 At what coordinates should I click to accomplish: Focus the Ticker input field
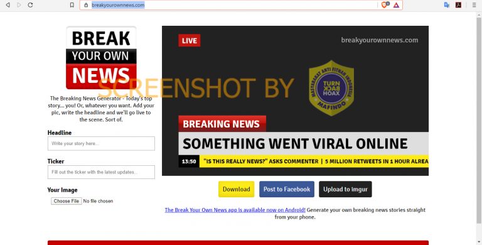click(x=101, y=172)
